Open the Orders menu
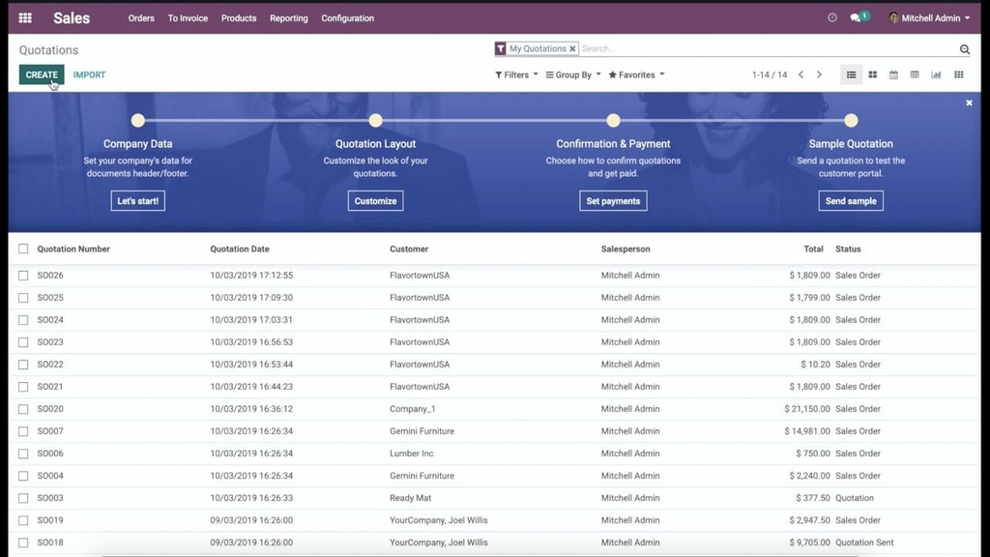The width and height of the screenshot is (990, 557). [x=141, y=18]
